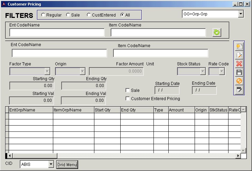Click the Customer Pricing title bar icon
Screen dimensions: 252x171
pyautogui.click(x=4, y=4)
